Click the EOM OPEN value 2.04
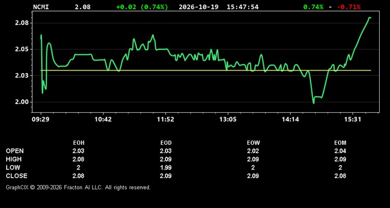Viewport: 390px width, 208px height. point(340,151)
